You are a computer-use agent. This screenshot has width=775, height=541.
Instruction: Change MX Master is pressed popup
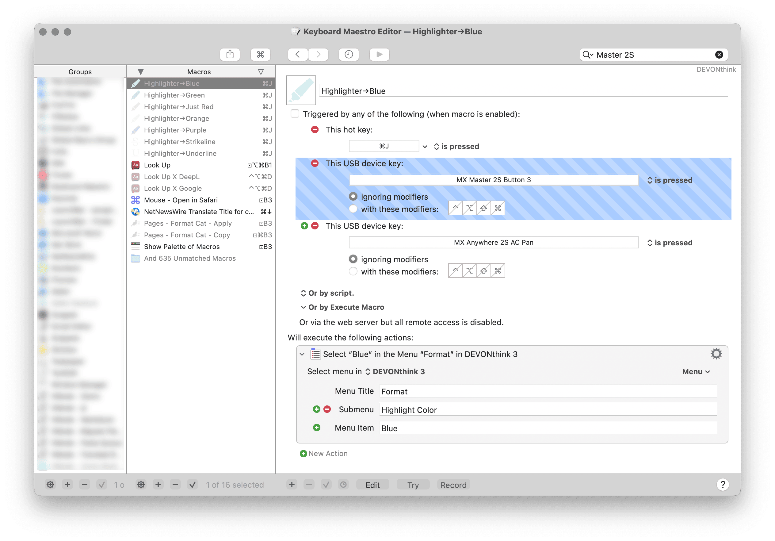coord(669,180)
